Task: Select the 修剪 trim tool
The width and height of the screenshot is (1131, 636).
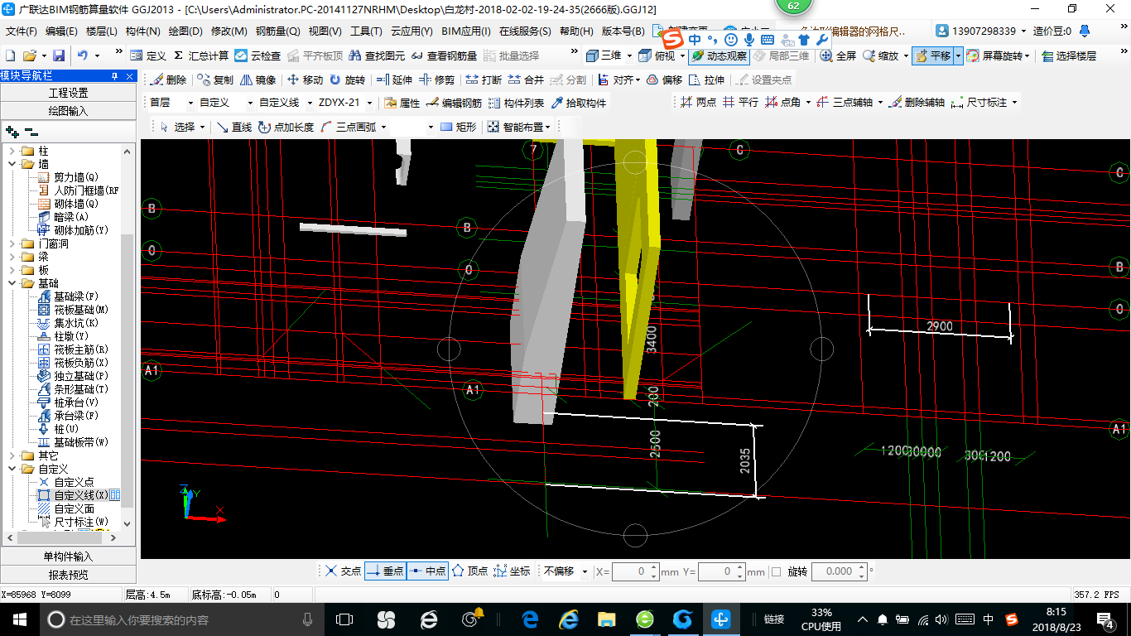Action: click(x=437, y=79)
